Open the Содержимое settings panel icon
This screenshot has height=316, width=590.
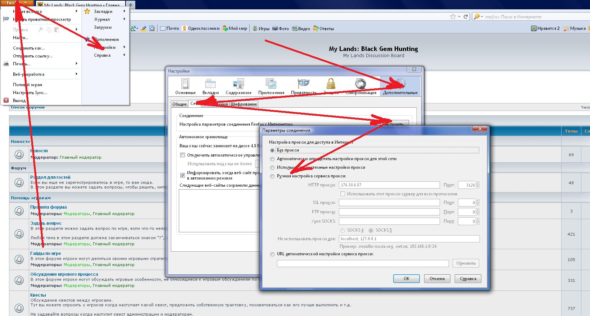click(x=238, y=84)
